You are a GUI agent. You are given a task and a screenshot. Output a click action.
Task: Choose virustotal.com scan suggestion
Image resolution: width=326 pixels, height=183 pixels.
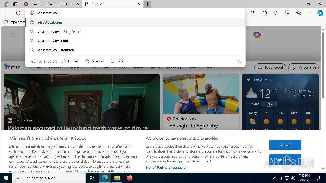[135, 41]
